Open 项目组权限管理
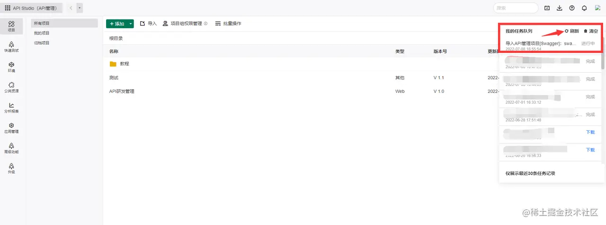Viewport: 606px width, 225px height. pyautogui.click(x=182, y=24)
